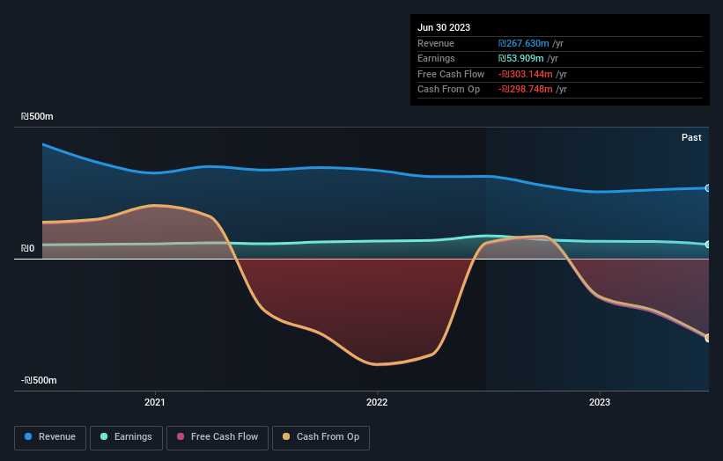Click the ₪267.630m revenue value

[x=523, y=43]
